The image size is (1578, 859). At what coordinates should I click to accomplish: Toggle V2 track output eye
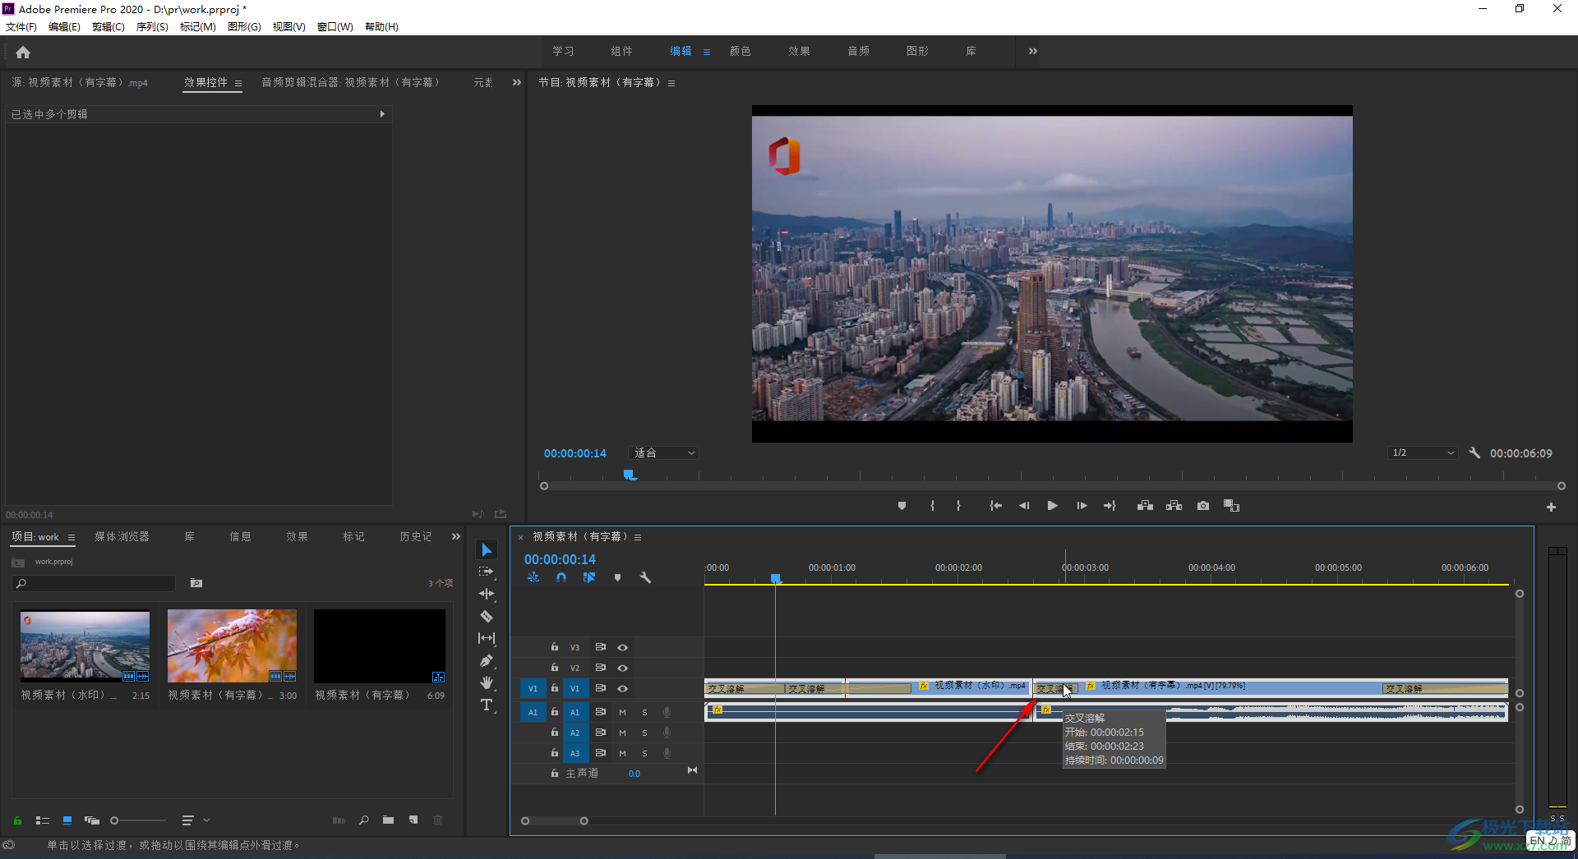point(623,668)
